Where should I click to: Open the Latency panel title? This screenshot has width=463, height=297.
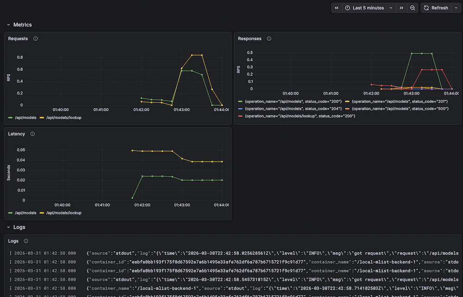pyautogui.click(x=17, y=134)
